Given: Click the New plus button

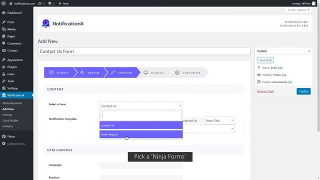Looking at the screenshot, I should (x=63, y=3).
